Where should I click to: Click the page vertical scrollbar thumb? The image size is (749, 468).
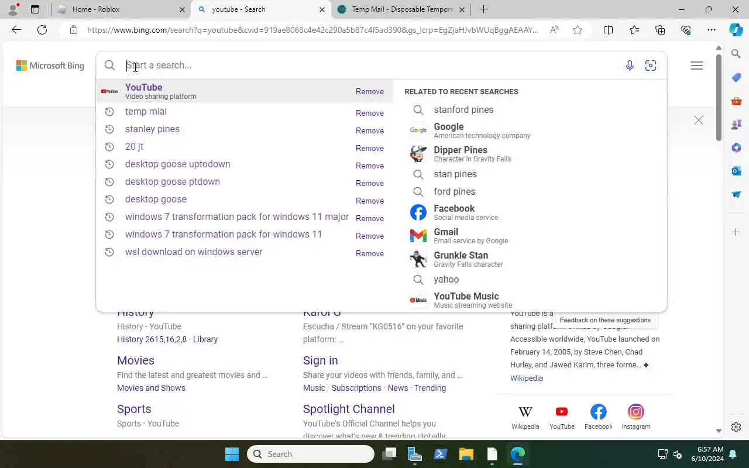tap(719, 98)
